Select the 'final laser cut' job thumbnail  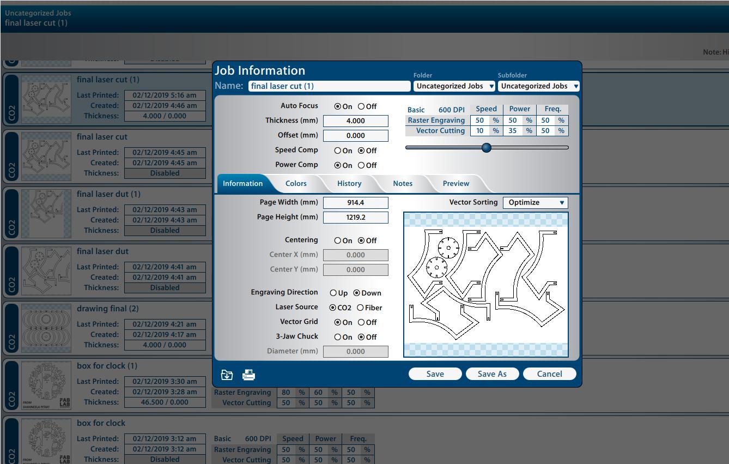pyautogui.click(x=46, y=156)
